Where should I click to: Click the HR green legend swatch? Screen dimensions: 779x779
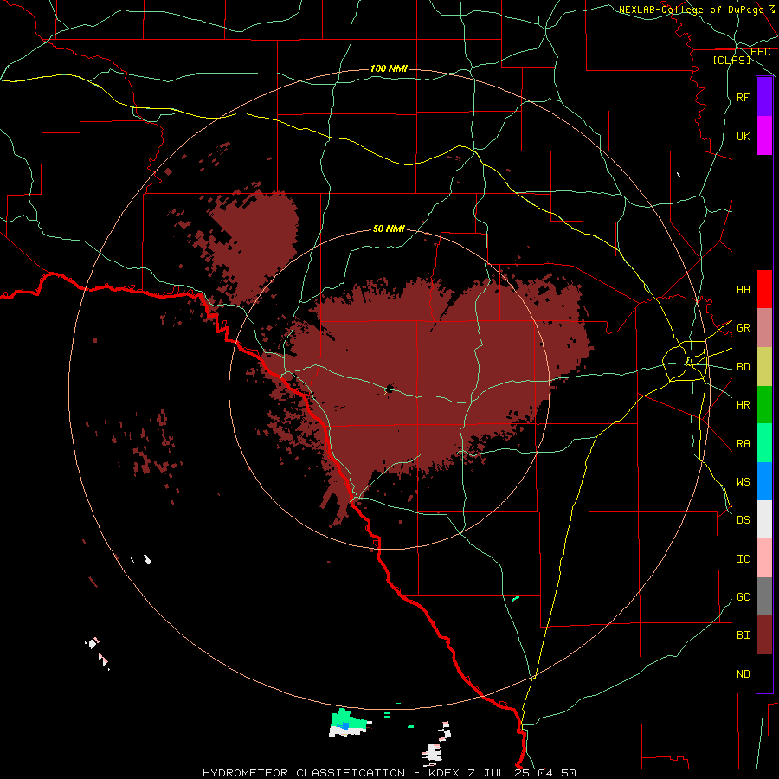(x=764, y=404)
